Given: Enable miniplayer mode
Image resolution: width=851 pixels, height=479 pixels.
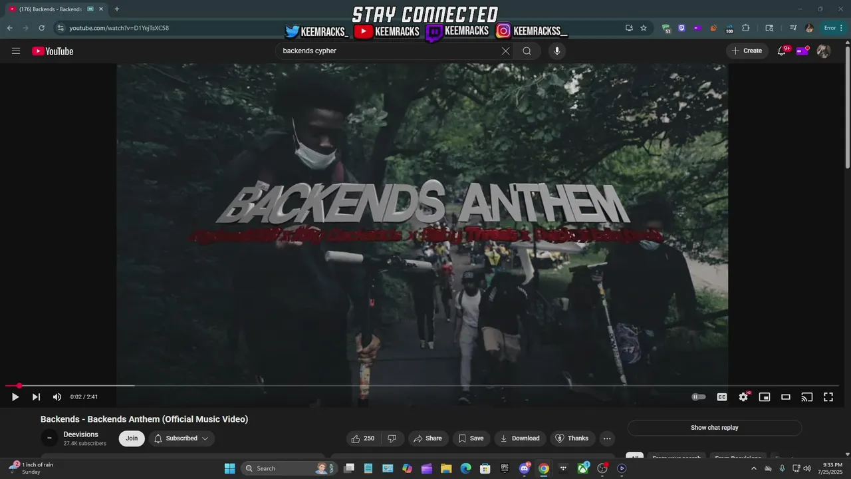Looking at the screenshot, I should [765, 397].
